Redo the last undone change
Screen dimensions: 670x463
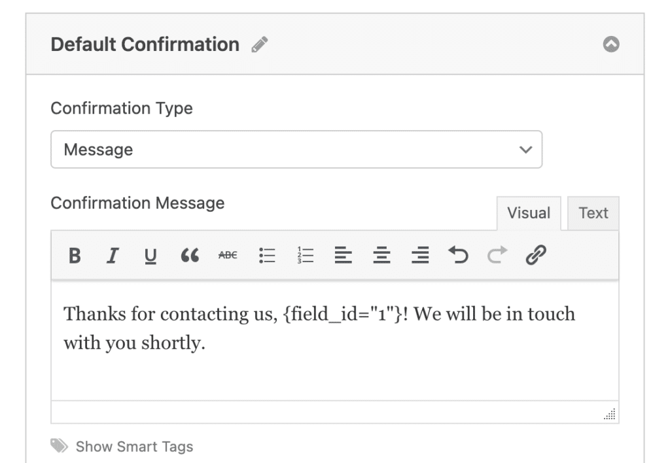pyautogui.click(x=497, y=256)
